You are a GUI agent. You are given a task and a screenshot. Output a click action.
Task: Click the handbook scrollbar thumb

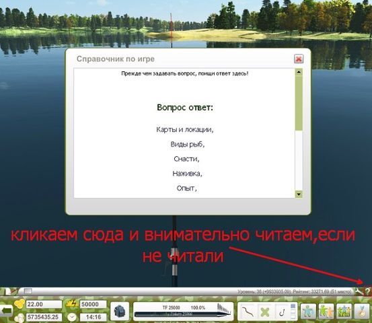point(299,103)
